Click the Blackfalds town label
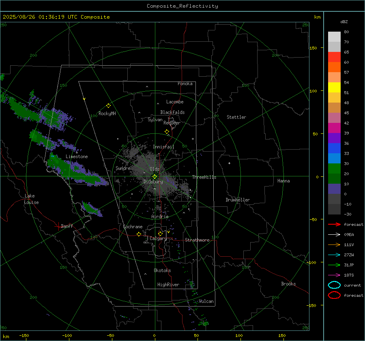The height and width of the screenshot is (341, 365). click(x=172, y=112)
